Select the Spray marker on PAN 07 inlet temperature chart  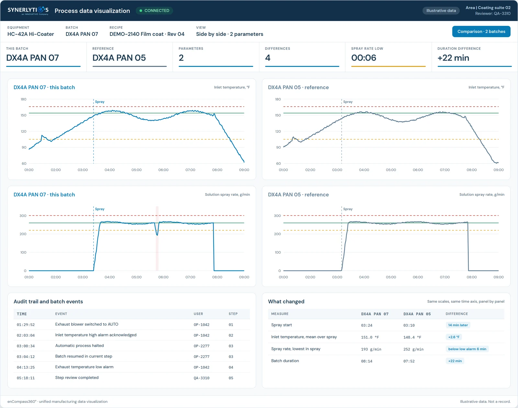(99, 102)
